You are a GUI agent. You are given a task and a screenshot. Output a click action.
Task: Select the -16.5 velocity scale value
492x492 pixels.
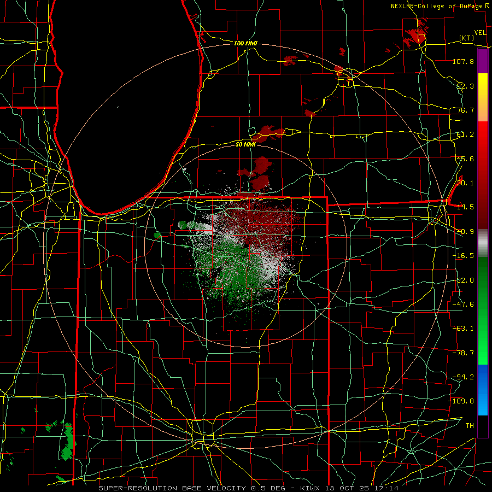[x=463, y=256]
